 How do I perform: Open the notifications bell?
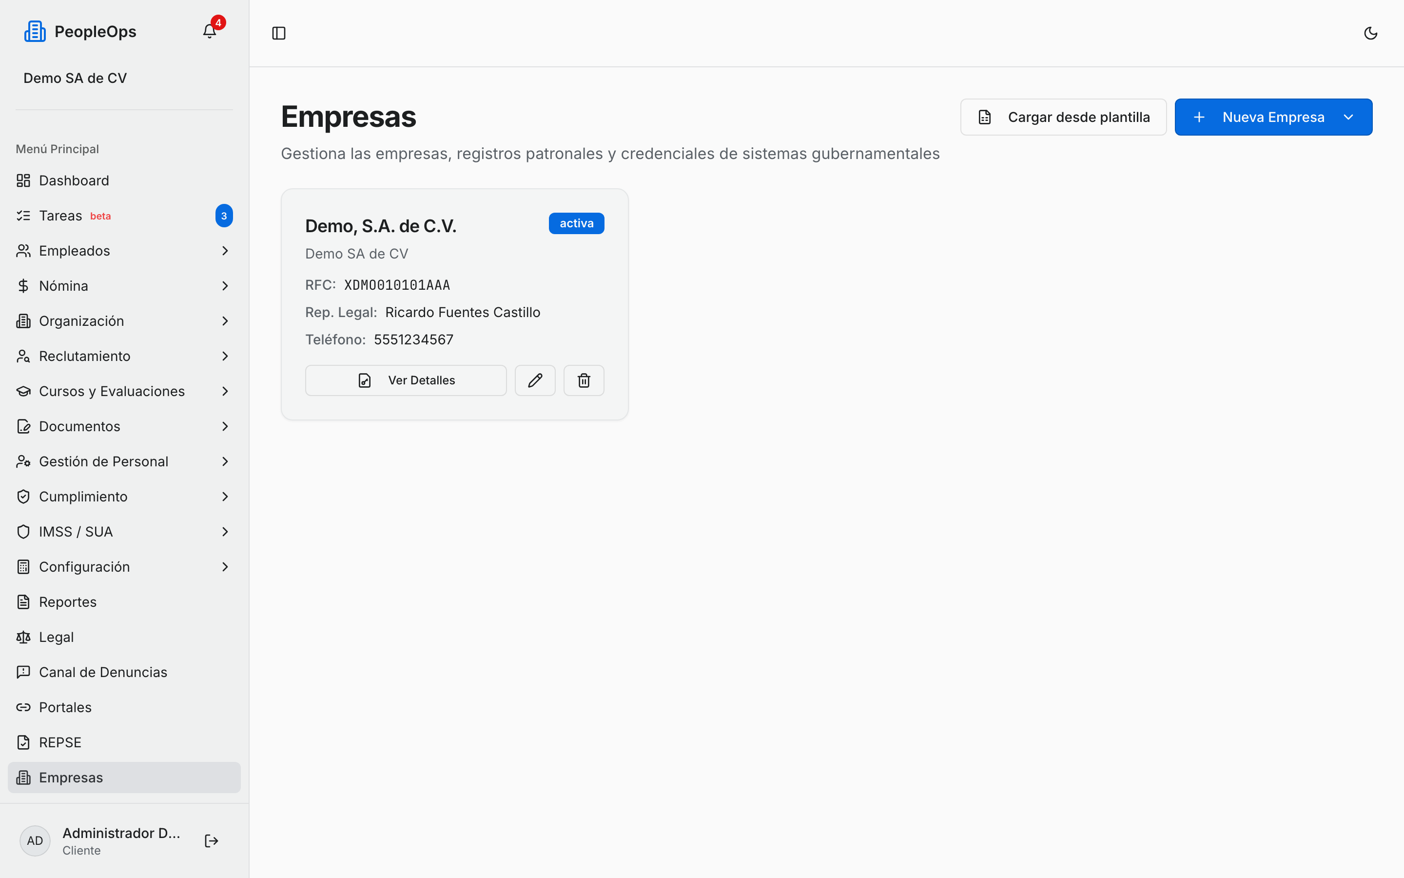210,31
